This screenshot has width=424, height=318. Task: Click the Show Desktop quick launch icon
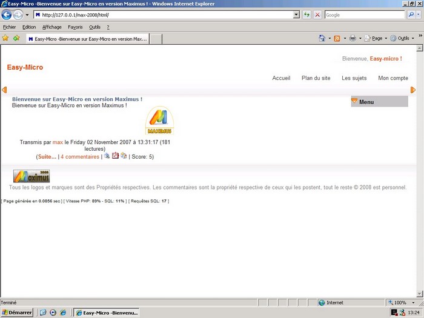(43, 313)
